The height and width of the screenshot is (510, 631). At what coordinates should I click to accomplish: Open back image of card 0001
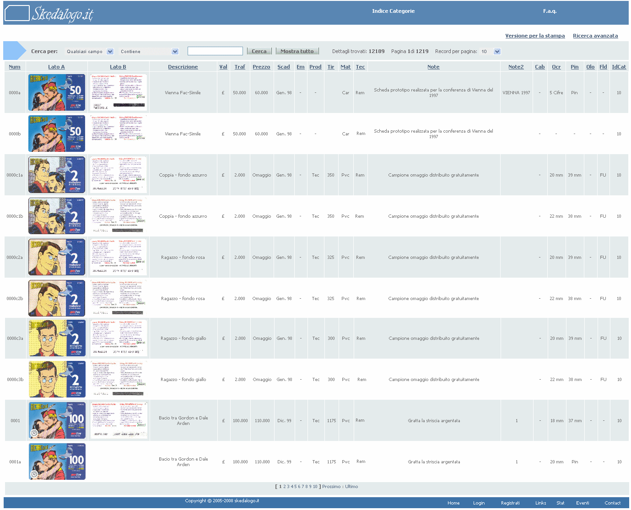coord(119,420)
